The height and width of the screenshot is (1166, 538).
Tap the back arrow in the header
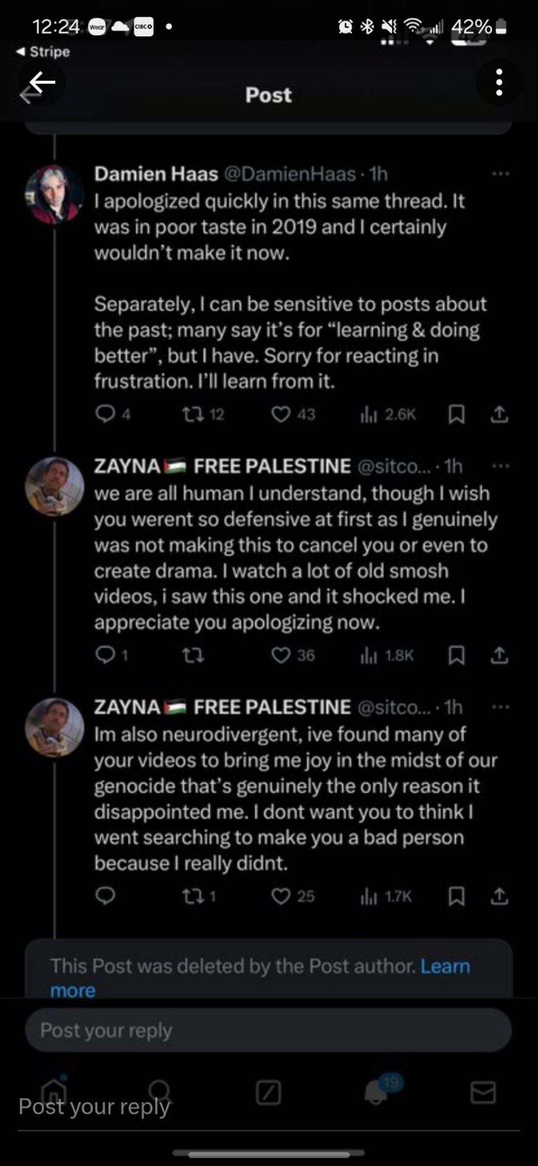(41, 83)
